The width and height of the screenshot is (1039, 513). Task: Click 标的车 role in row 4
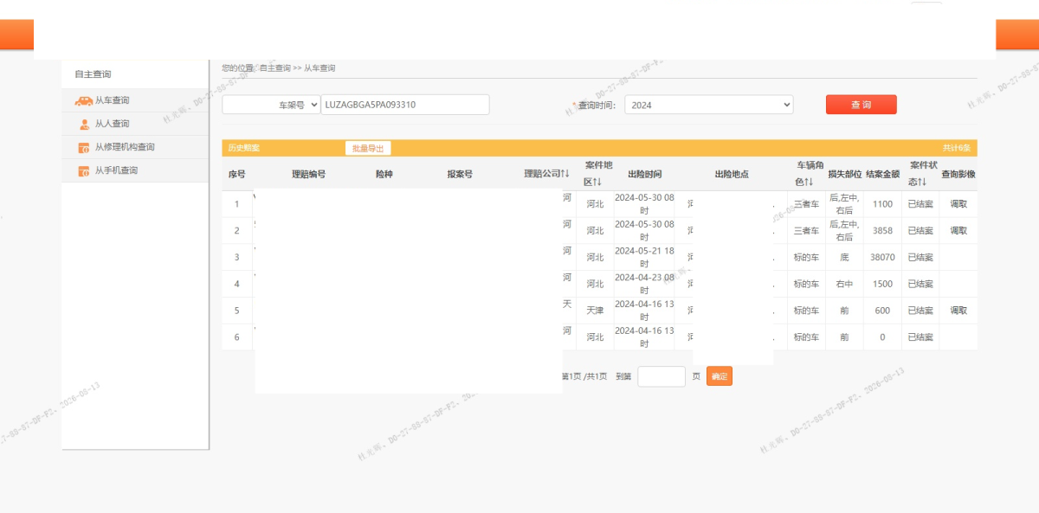(806, 285)
